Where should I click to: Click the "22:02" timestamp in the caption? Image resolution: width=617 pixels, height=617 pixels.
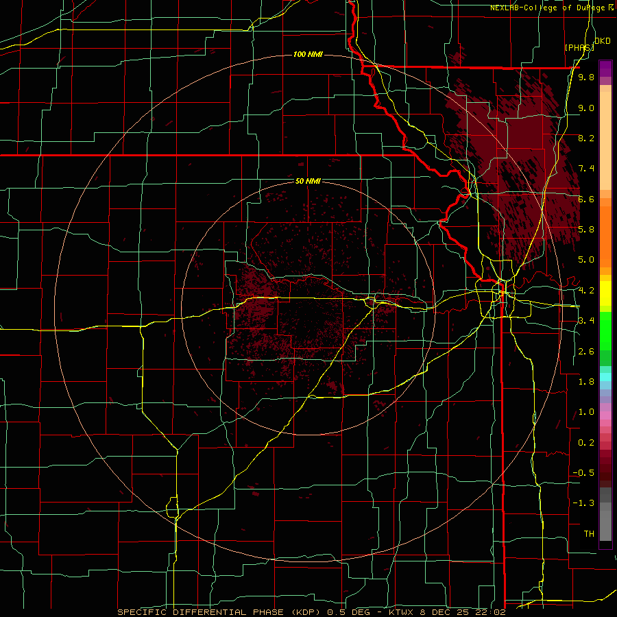pos(492,612)
